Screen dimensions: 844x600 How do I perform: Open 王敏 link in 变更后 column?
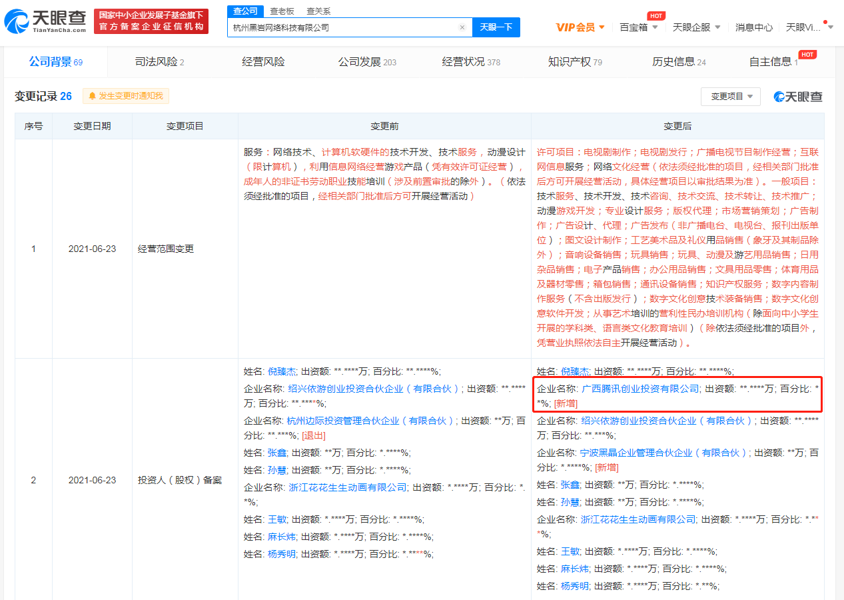(570, 551)
